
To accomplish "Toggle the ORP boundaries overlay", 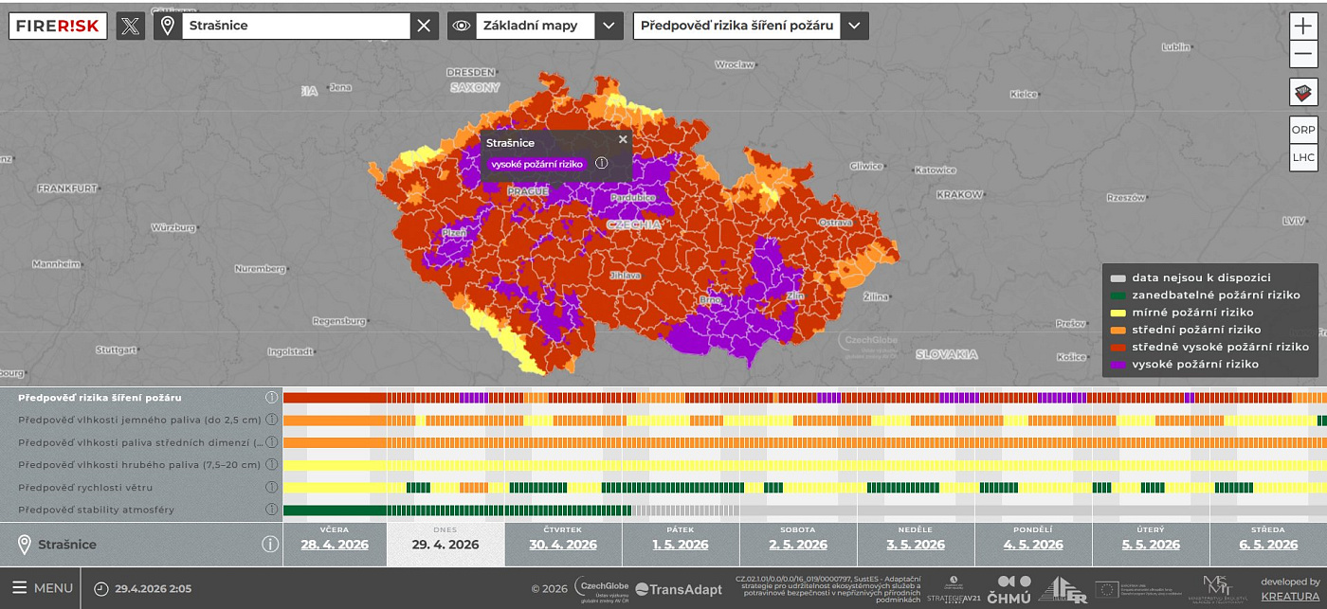I will point(1303,130).
